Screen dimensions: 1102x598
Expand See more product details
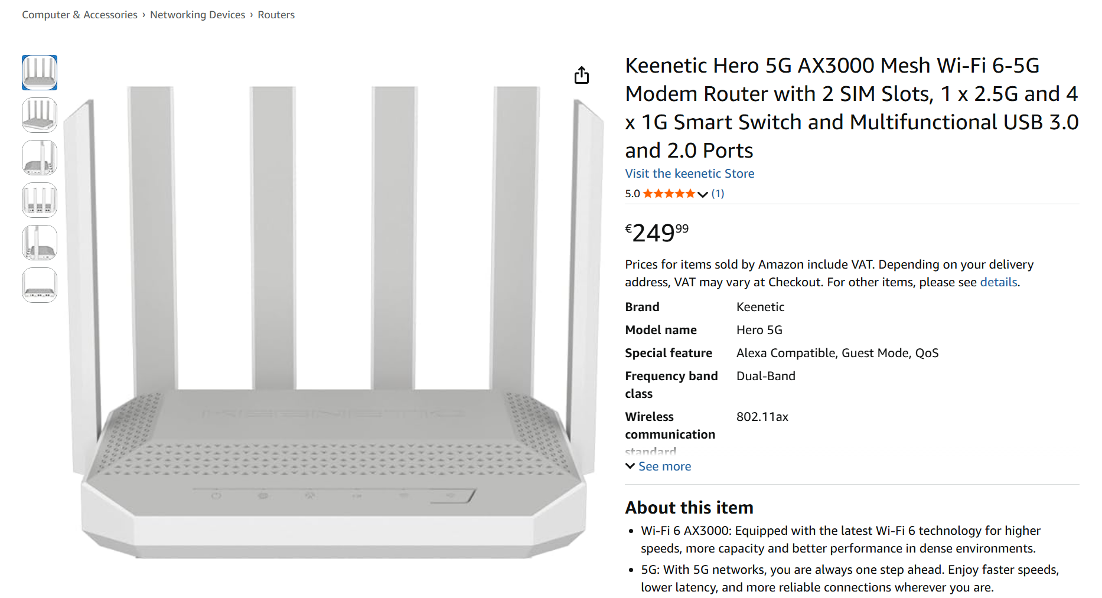(658, 466)
